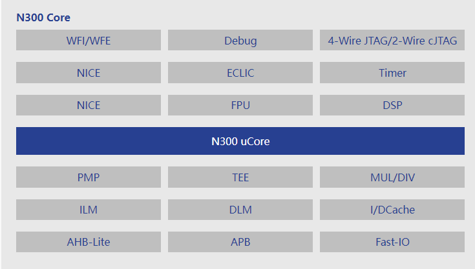Click the WFI/WFE block
The height and width of the screenshot is (269, 475).
coord(89,40)
